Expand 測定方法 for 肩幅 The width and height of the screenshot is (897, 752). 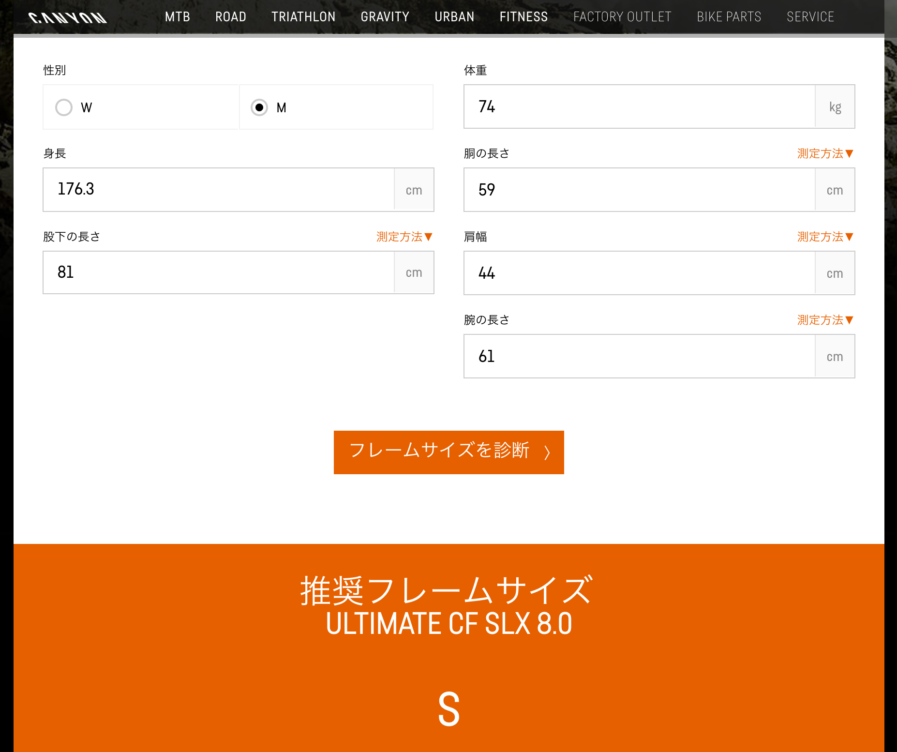pos(825,237)
